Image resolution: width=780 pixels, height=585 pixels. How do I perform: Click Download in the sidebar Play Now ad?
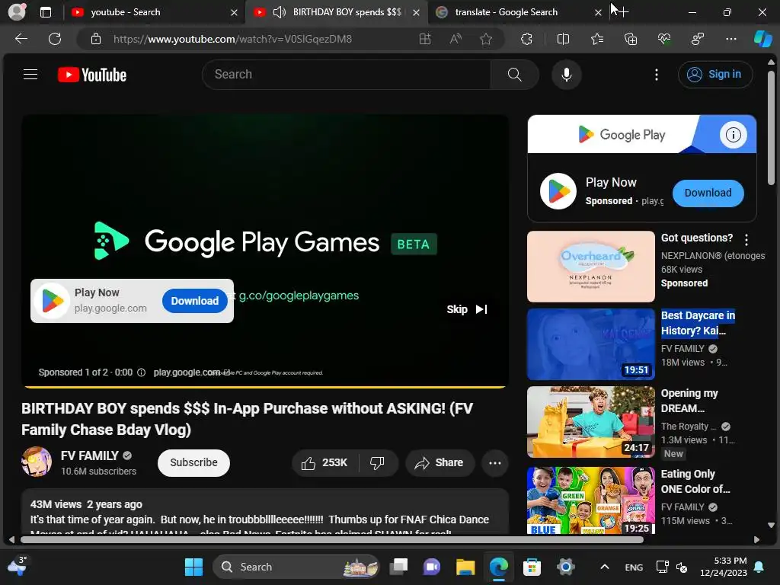[x=708, y=193]
